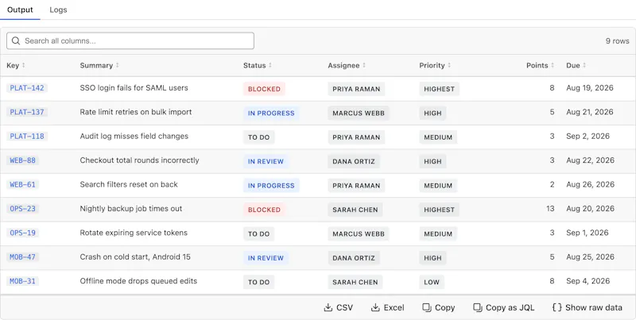This screenshot has width=636, height=320.
Task: Click summary 'Audit log misses field changes'
Action: pyautogui.click(x=134, y=136)
